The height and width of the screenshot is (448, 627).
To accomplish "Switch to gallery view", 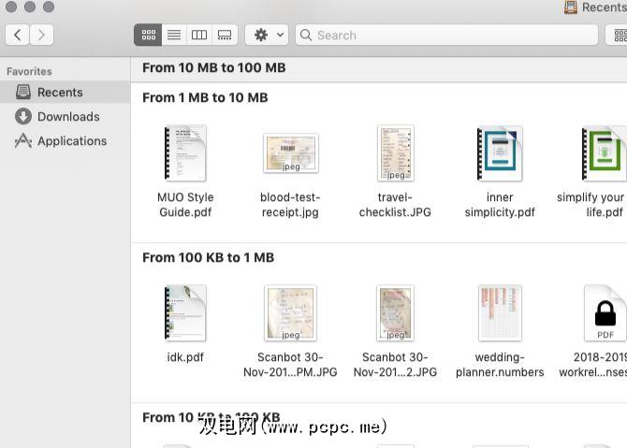I will (x=225, y=36).
